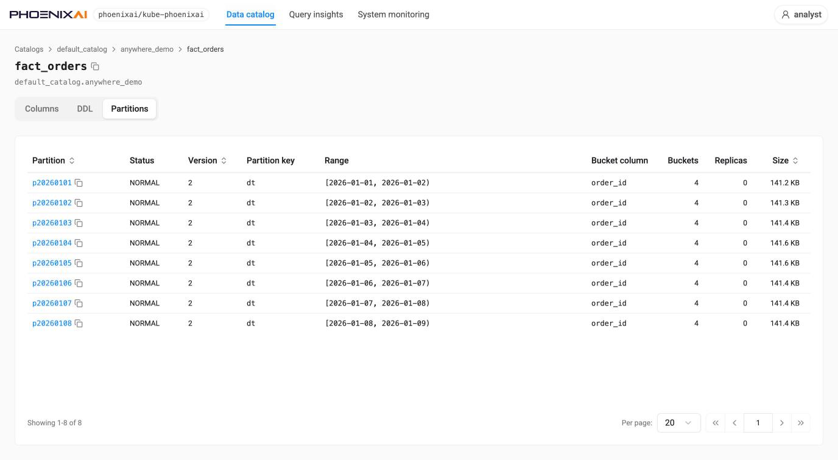Click the Range column header

point(337,161)
